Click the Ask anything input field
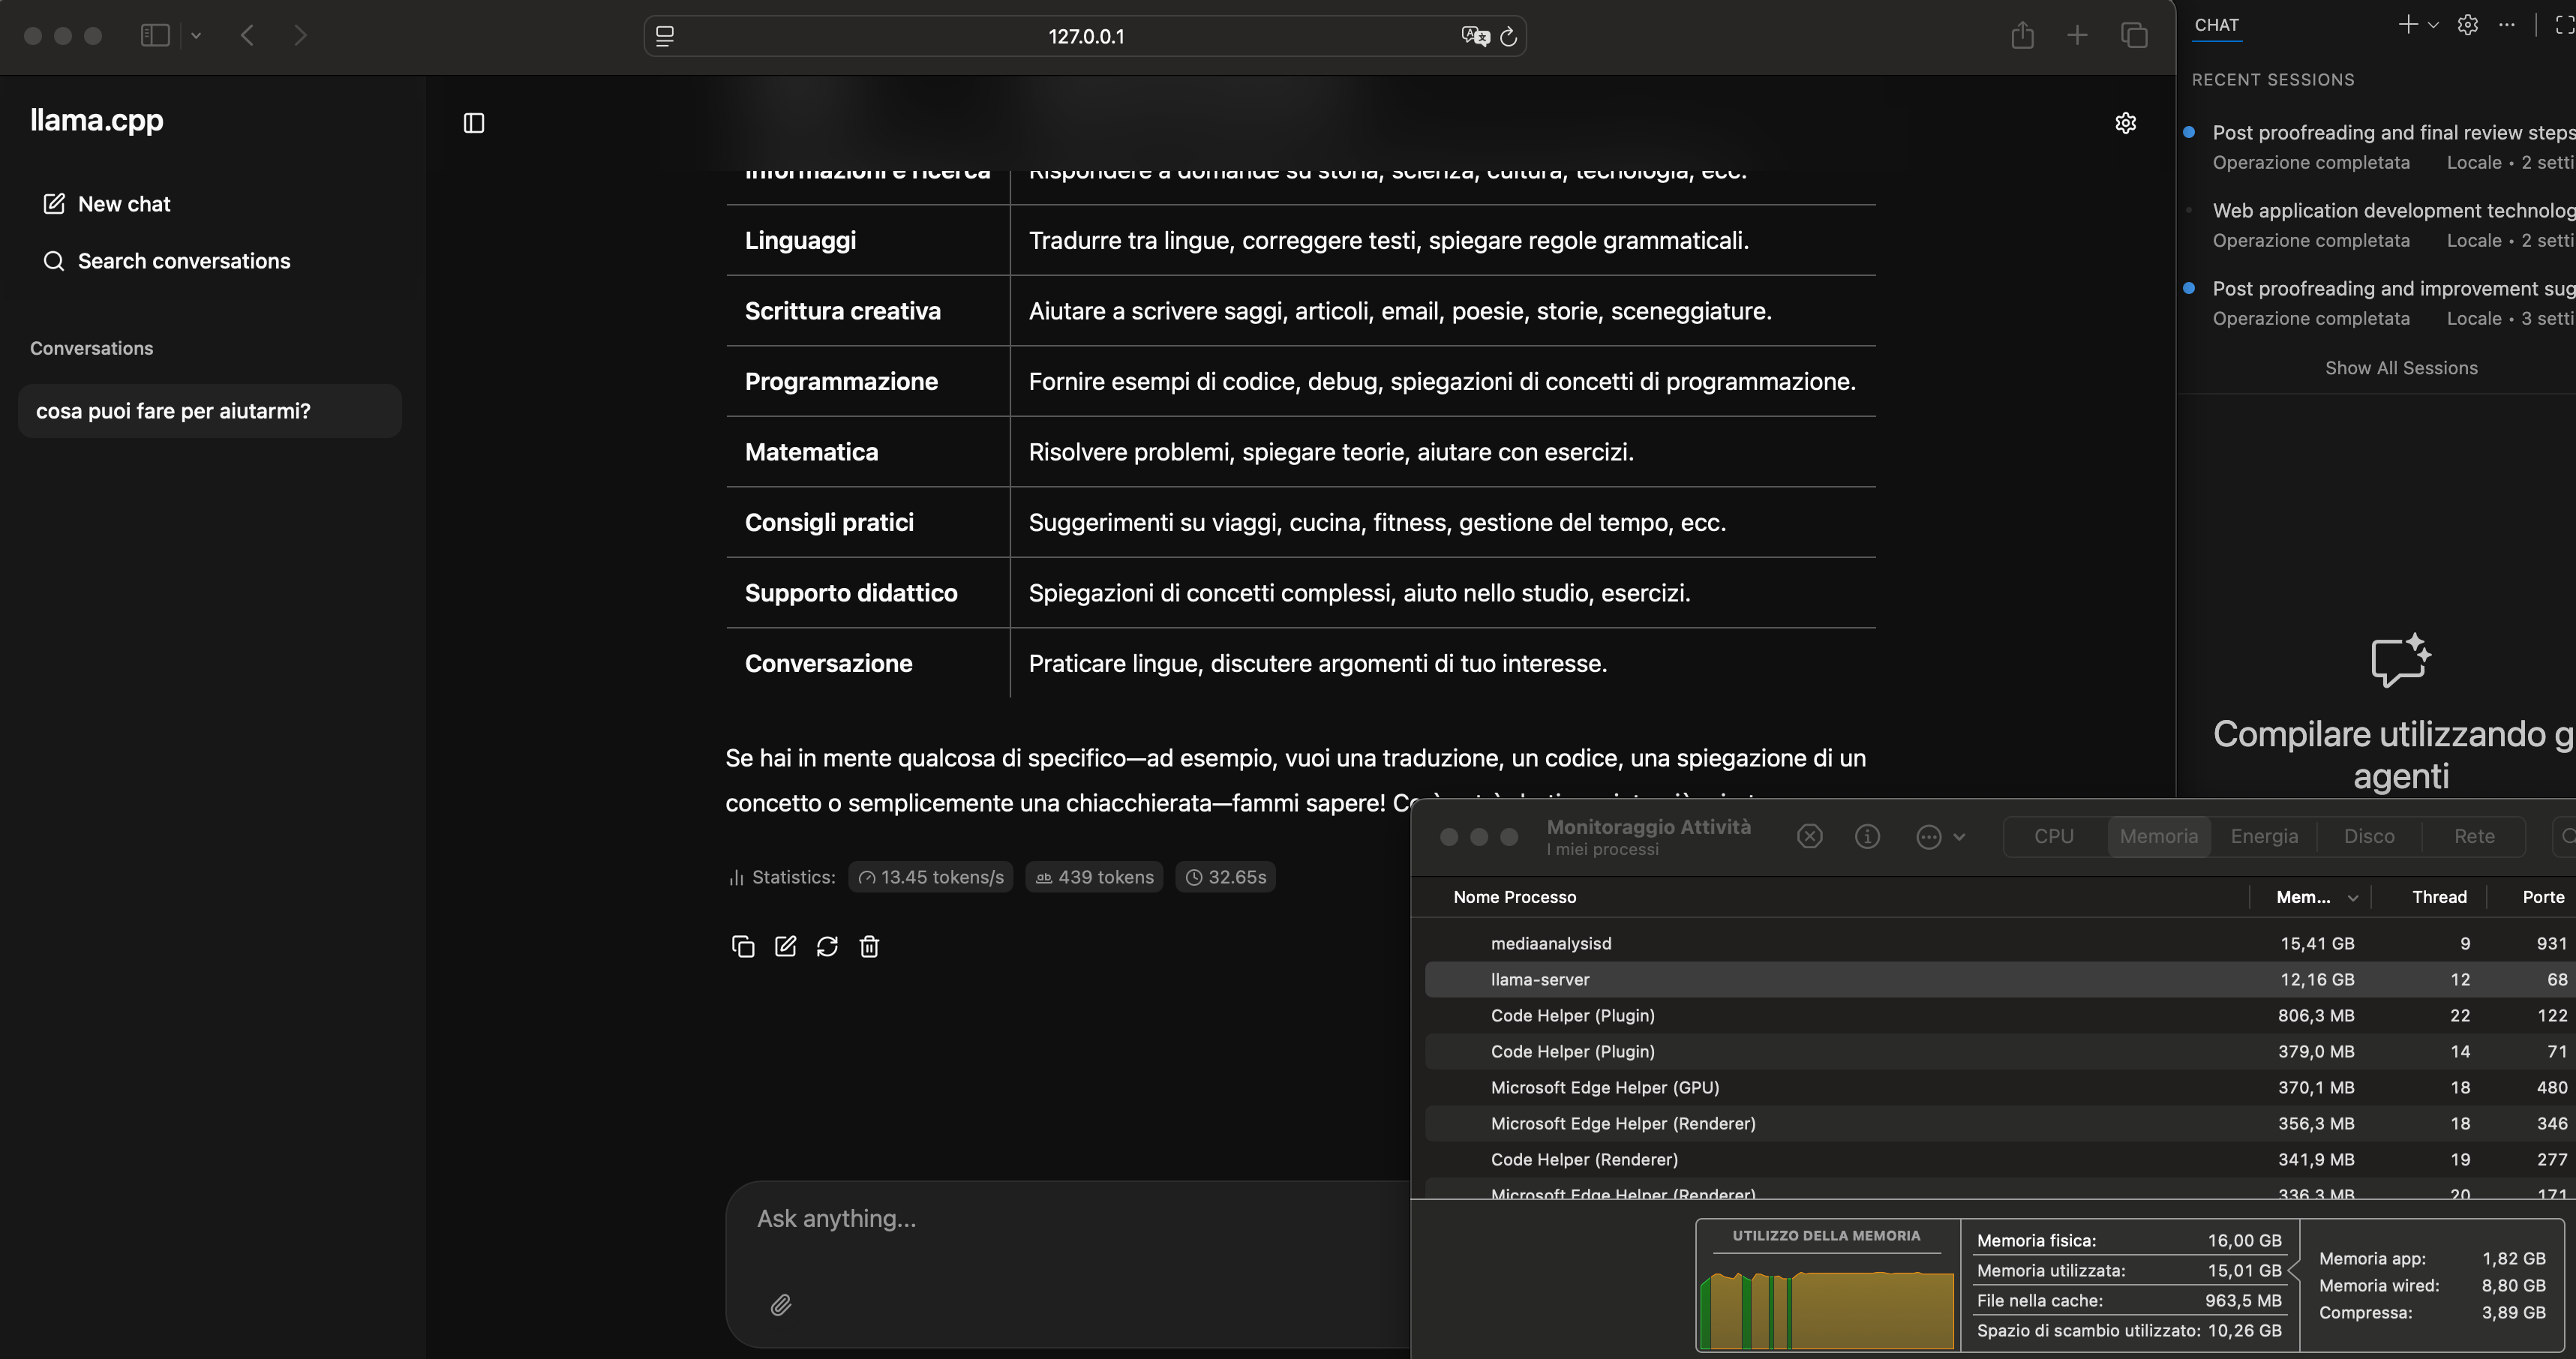This screenshot has width=2576, height=1359. click(1060, 1218)
